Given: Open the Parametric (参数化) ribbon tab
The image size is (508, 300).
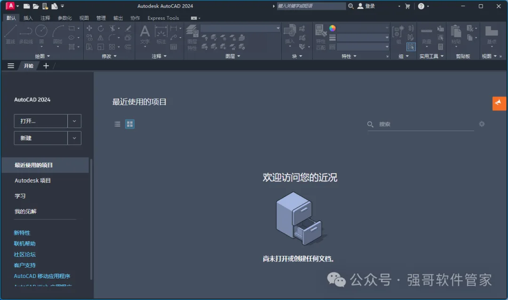Looking at the screenshot, I should click(64, 18).
